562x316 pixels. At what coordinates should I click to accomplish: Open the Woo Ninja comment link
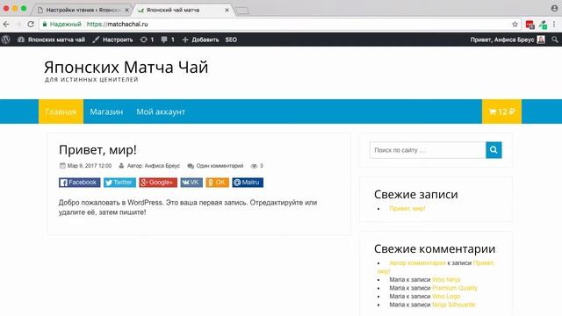pos(446,279)
